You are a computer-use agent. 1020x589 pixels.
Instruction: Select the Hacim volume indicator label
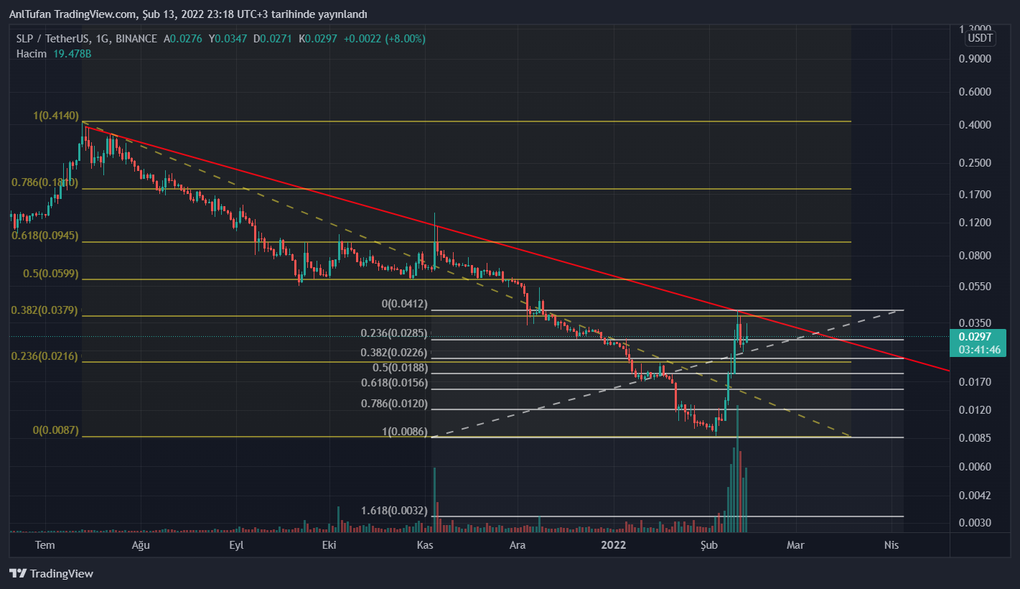coord(32,54)
